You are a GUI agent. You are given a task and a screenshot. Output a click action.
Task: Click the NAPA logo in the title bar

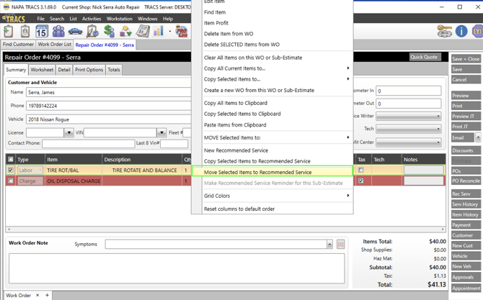pyautogui.click(x=6, y=6)
